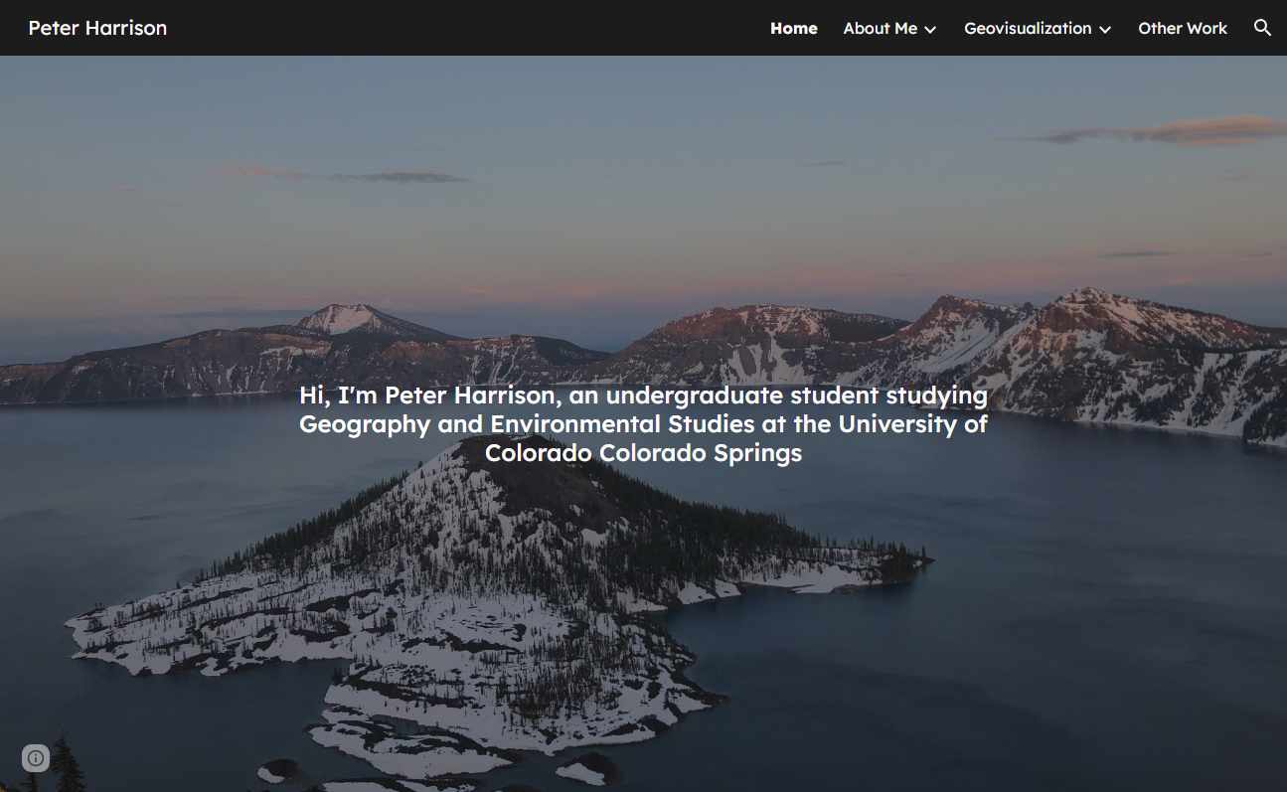Open the Geovisualization page label
1287x792 pixels.
tap(1028, 28)
